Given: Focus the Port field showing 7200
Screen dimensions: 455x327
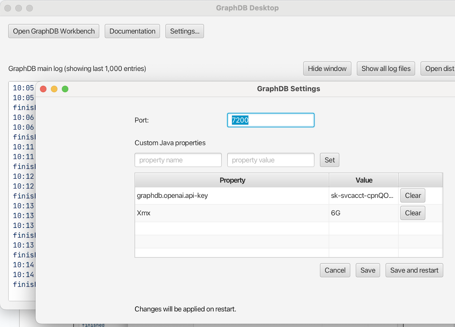Looking at the screenshot, I should pyautogui.click(x=271, y=120).
